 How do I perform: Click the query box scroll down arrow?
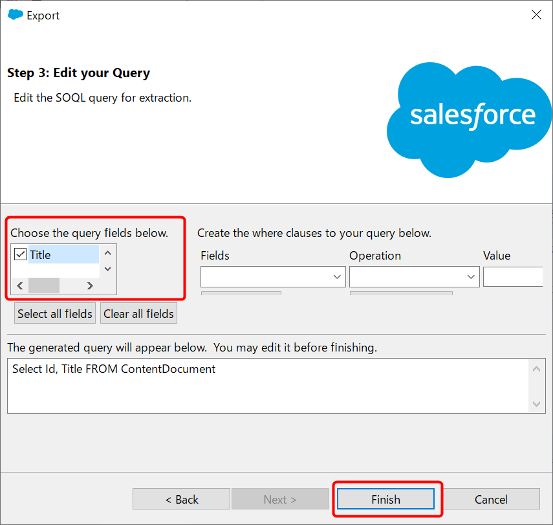pyautogui.click(x=536, y=404)
